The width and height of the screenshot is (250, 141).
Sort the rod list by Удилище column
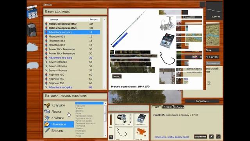54,20
